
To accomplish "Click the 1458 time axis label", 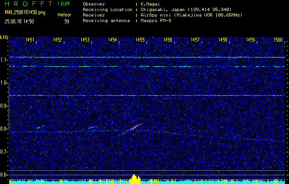I will [x=223, y=40].
